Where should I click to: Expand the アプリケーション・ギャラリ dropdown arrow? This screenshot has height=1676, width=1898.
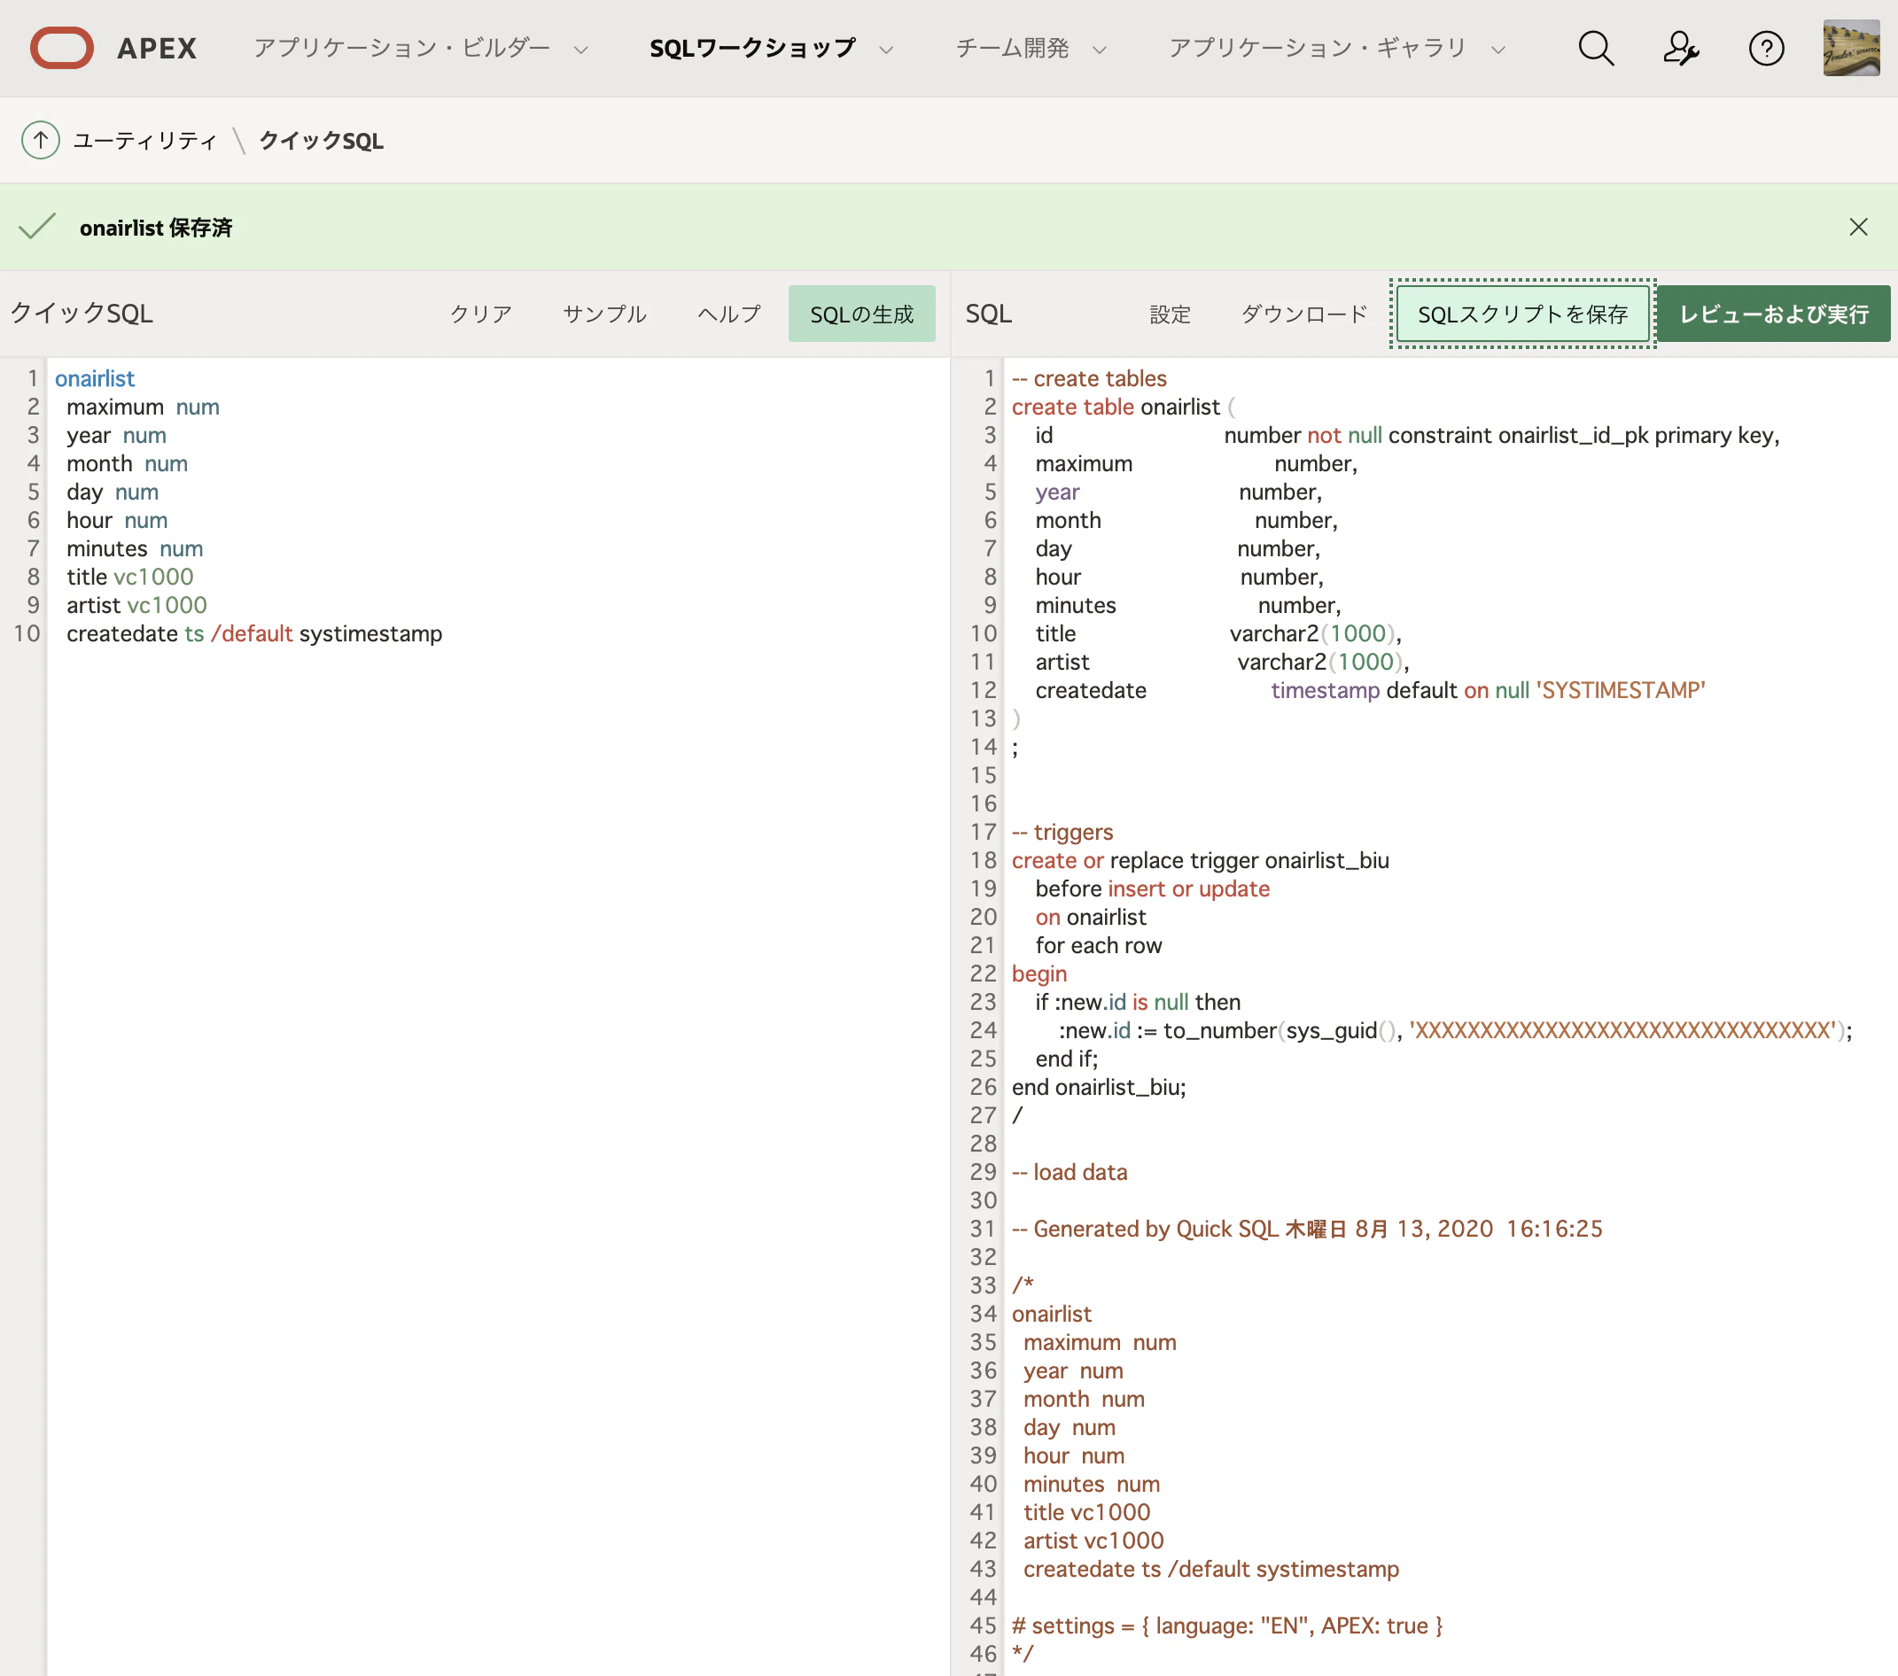tap(1497, 50)
